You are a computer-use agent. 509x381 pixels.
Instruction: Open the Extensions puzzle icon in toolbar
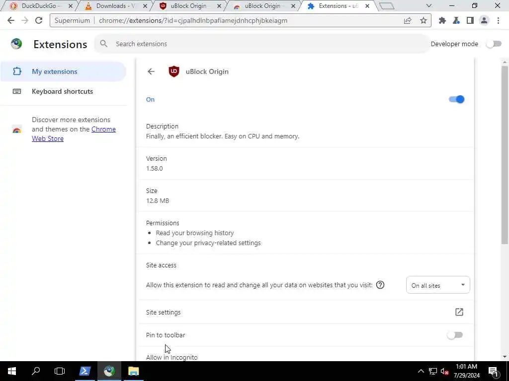(x=442, y=20)
